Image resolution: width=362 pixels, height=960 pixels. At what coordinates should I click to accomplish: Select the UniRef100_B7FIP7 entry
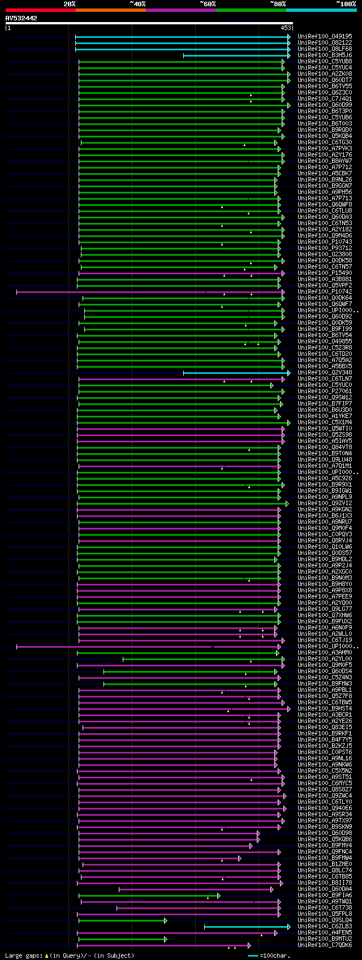click(325, 404)
